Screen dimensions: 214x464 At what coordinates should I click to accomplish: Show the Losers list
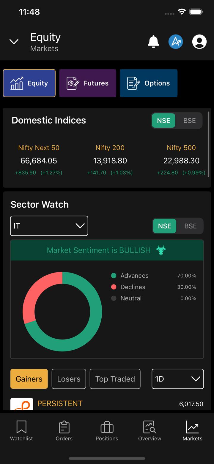[x=69, y=379]
